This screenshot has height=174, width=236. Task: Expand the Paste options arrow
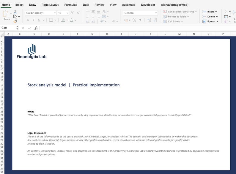coord(11,14)
